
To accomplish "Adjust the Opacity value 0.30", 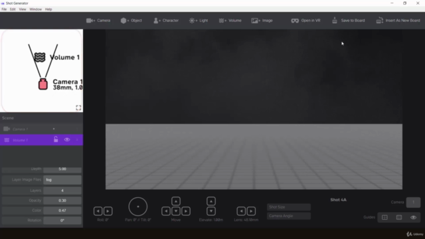I will [x=62, y=200].
